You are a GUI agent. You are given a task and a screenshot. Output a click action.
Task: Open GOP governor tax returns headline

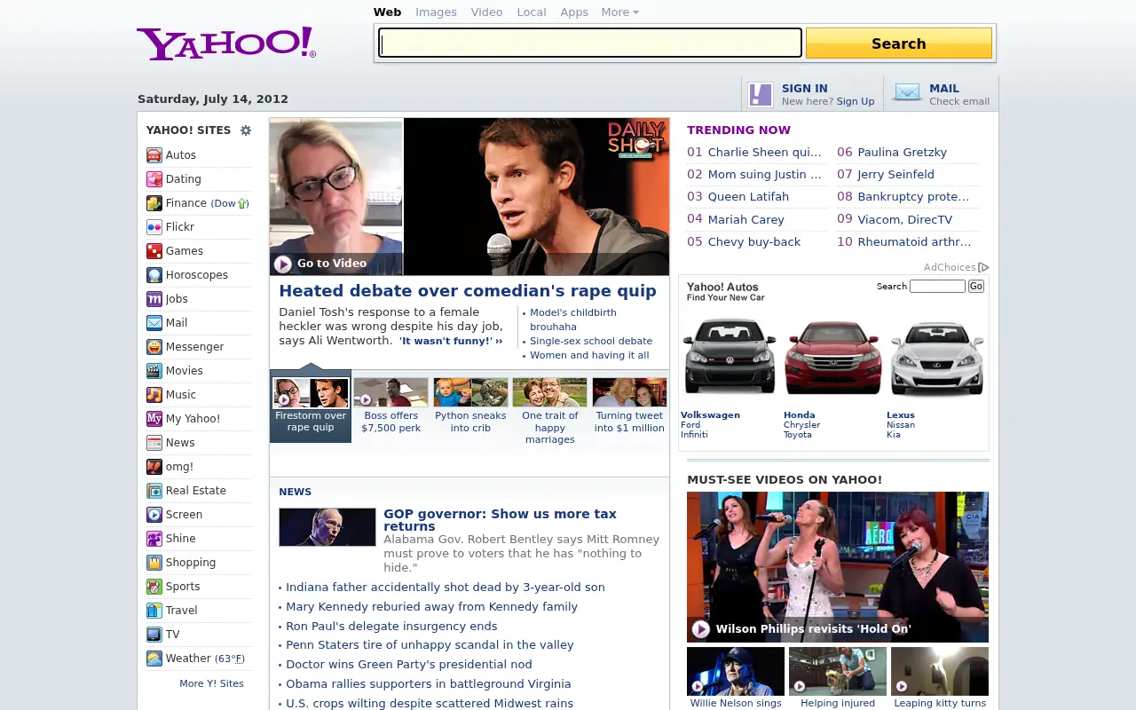coord(500,520)
